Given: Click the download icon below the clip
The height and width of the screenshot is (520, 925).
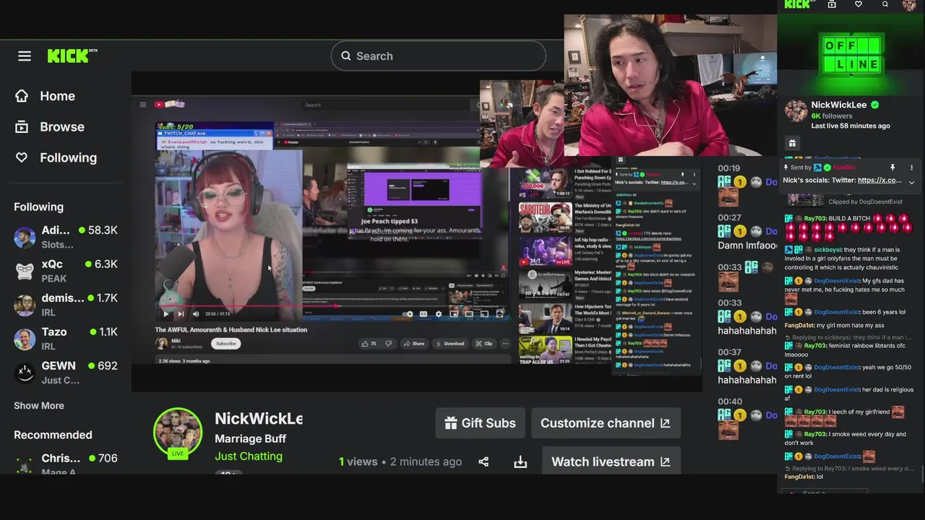Looking at the screenshot, I should click(x=520, y=461).
